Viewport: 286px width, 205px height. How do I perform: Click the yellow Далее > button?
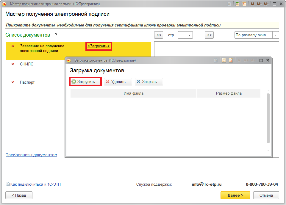(x=235, y=195)
